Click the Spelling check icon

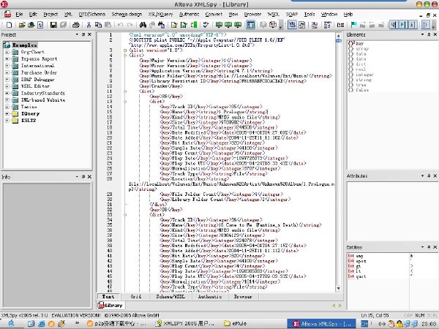coord(206,25)
